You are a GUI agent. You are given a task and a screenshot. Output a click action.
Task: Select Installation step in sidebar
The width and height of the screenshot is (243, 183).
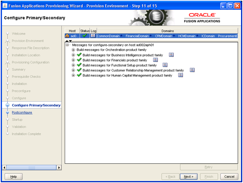click(x=19, y=84)
